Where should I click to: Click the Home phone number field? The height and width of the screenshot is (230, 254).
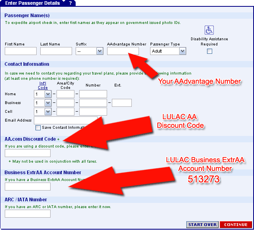coord(93,94)
